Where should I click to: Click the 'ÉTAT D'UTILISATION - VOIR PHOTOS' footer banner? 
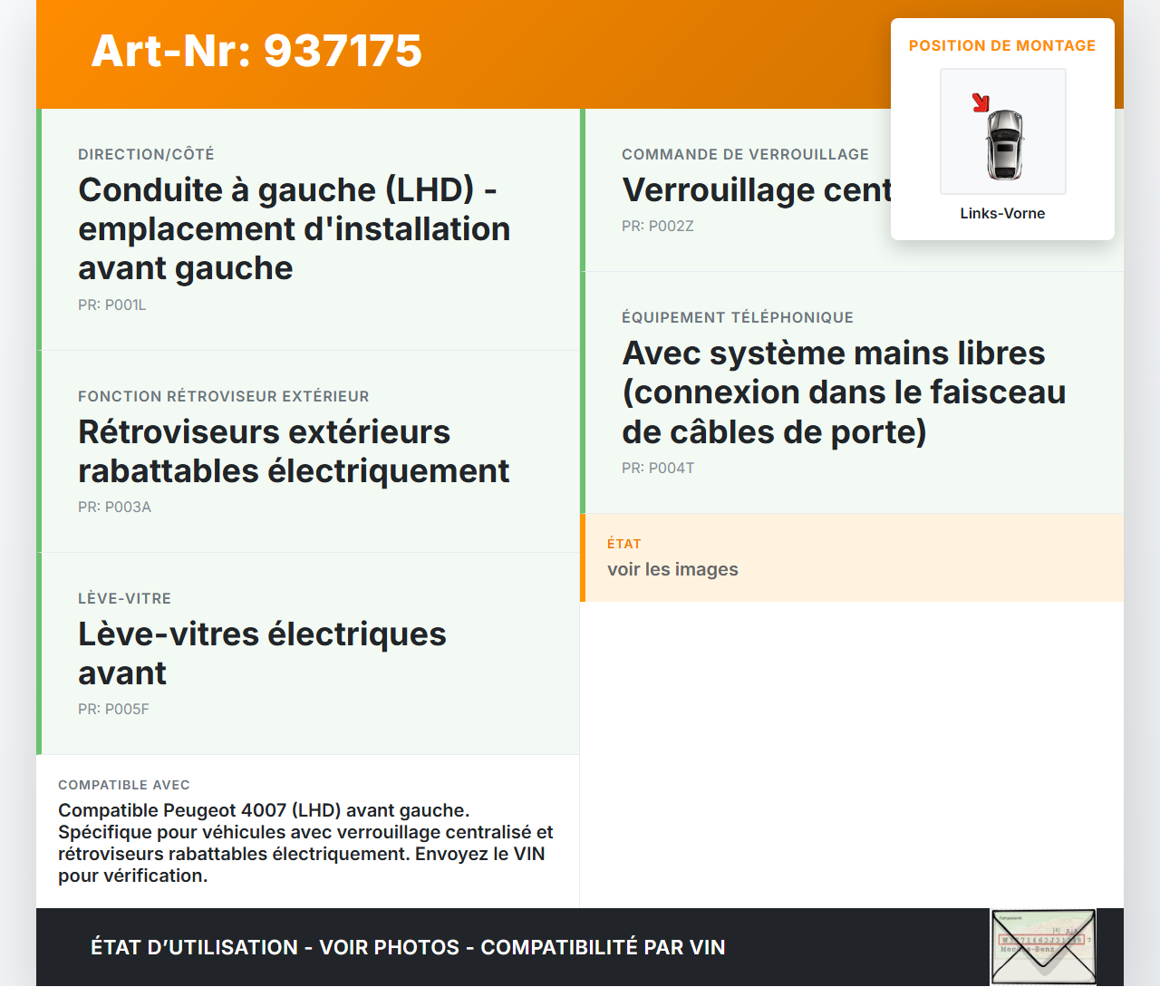tap(408, 947)
